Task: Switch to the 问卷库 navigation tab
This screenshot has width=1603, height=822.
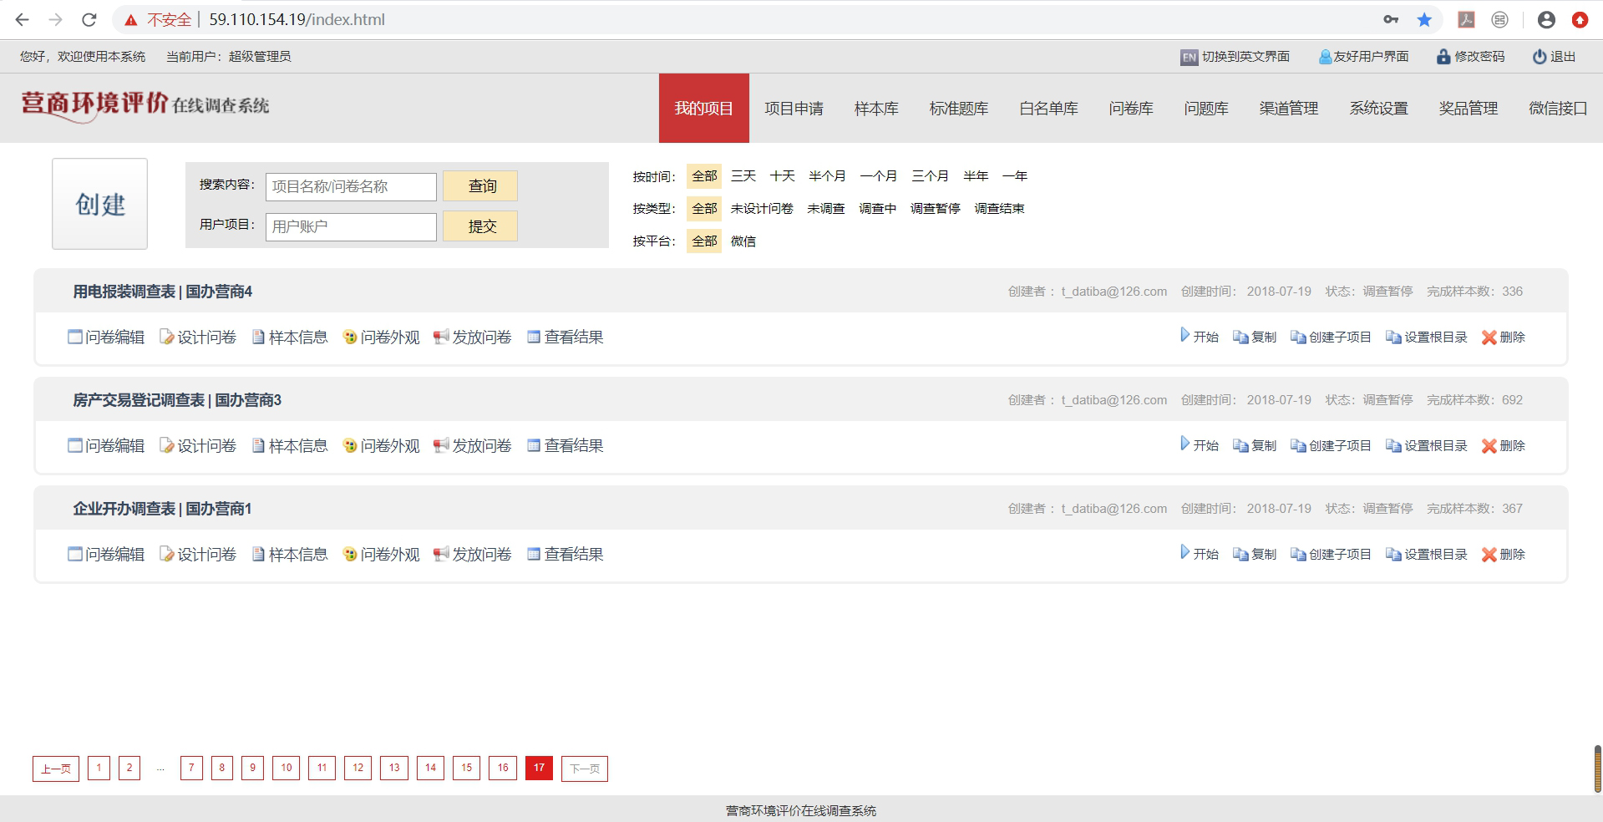Action: click(x=1130, y=109)
